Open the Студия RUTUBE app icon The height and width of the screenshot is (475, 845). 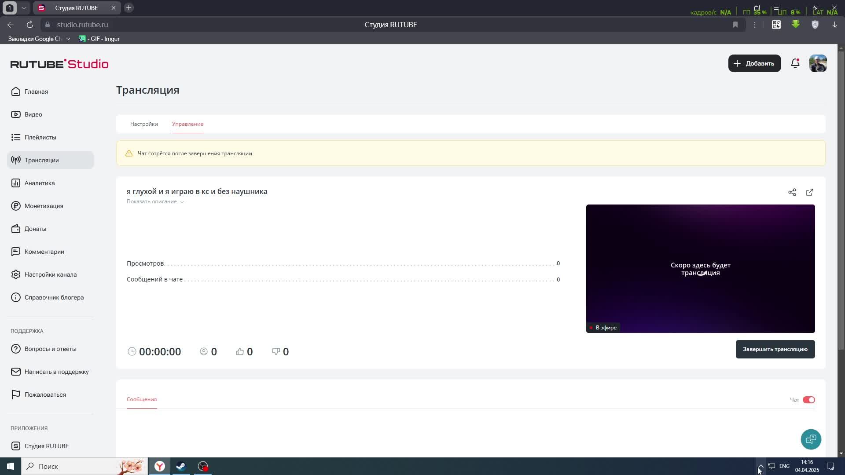(16, 446)
